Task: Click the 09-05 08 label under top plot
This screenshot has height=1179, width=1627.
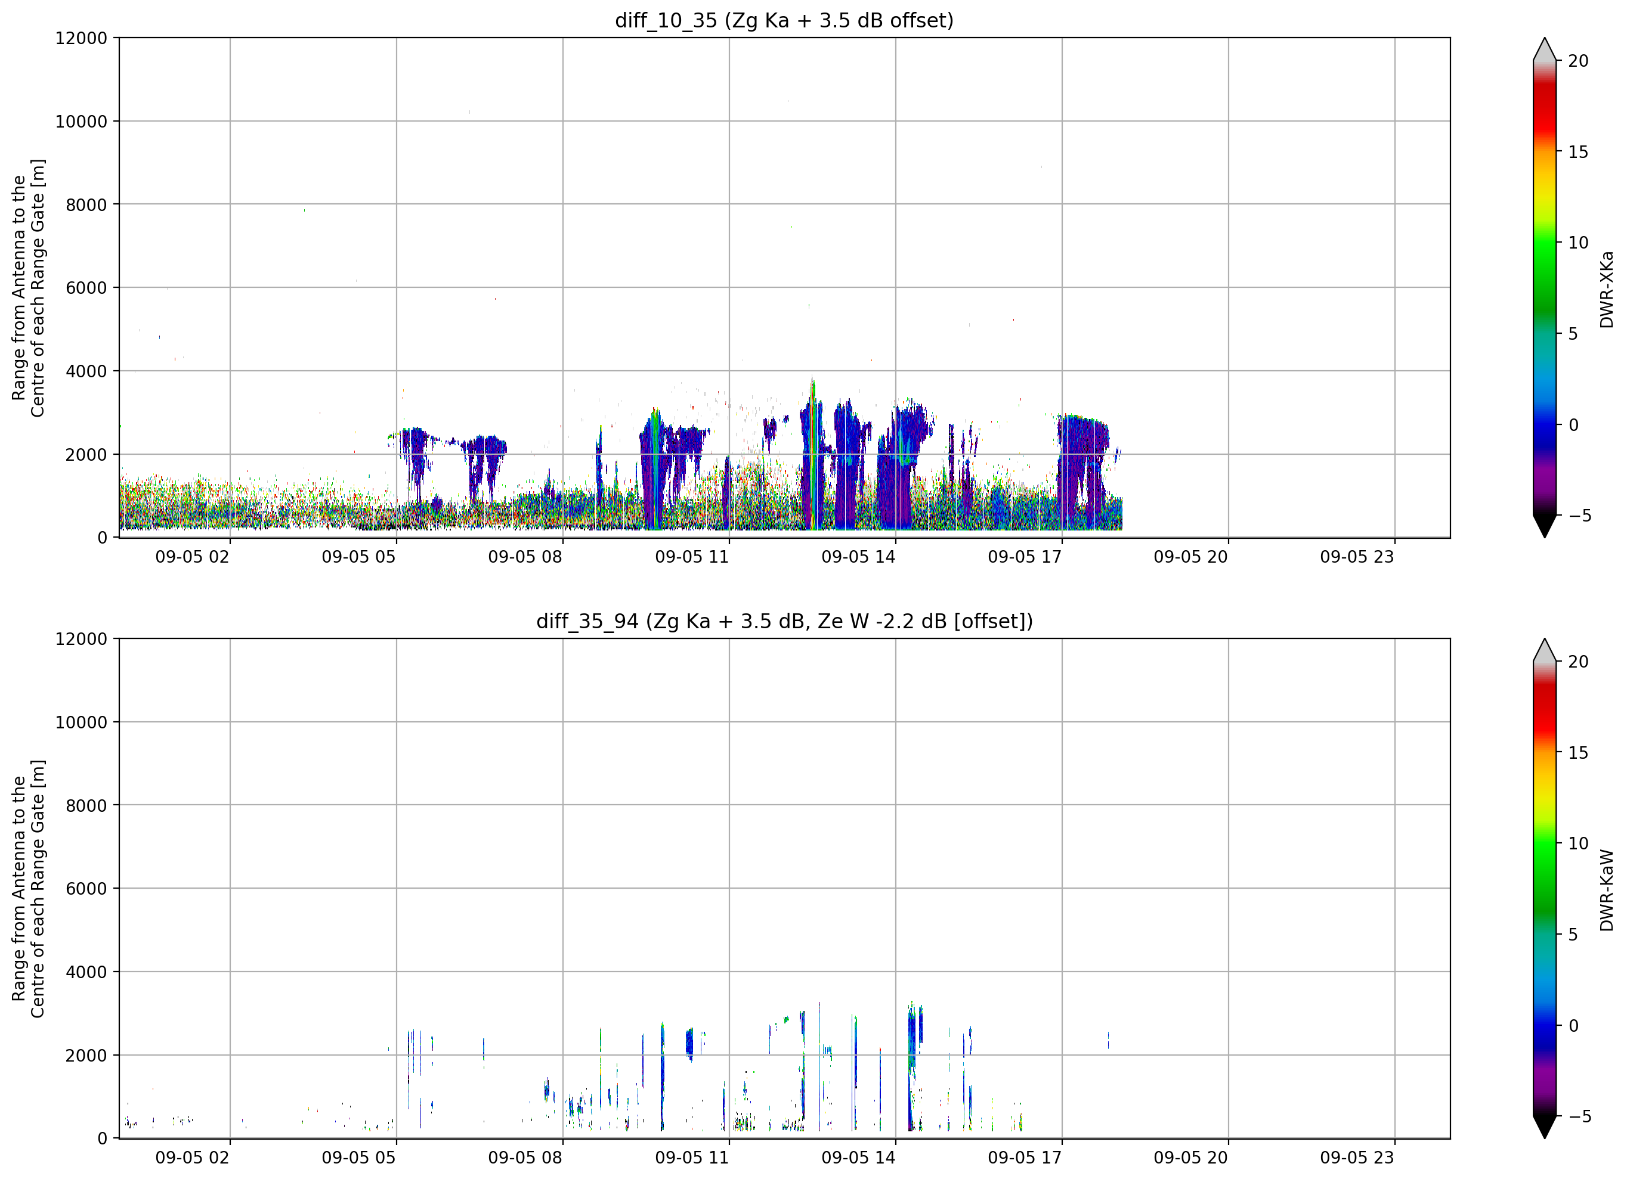Action: point(525,557)
